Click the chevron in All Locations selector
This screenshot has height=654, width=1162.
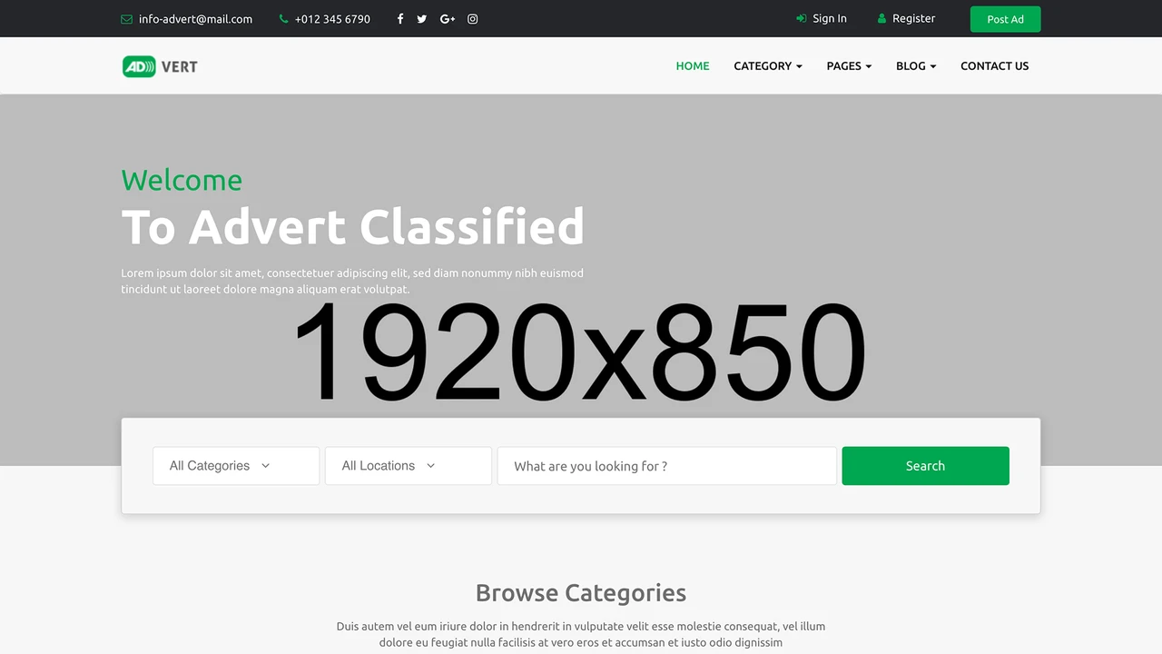[x=430, y=466]
